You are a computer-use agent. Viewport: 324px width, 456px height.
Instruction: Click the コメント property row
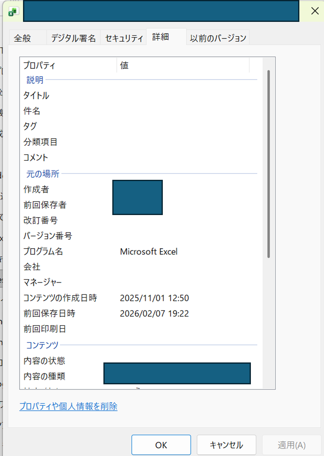(36, 158)
